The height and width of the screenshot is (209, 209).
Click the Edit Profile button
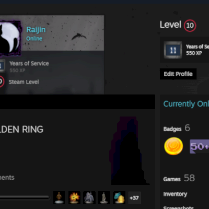(x=178, y=74)
